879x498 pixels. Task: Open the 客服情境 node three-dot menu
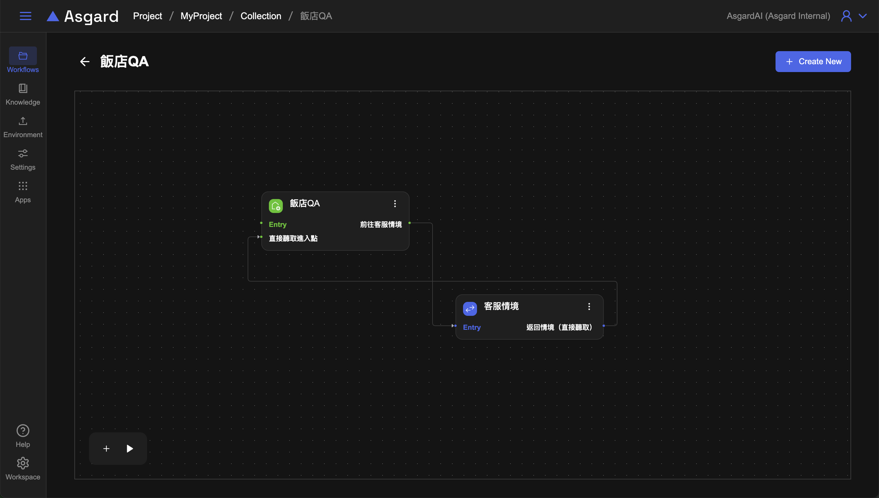click(x=589, y=307)
